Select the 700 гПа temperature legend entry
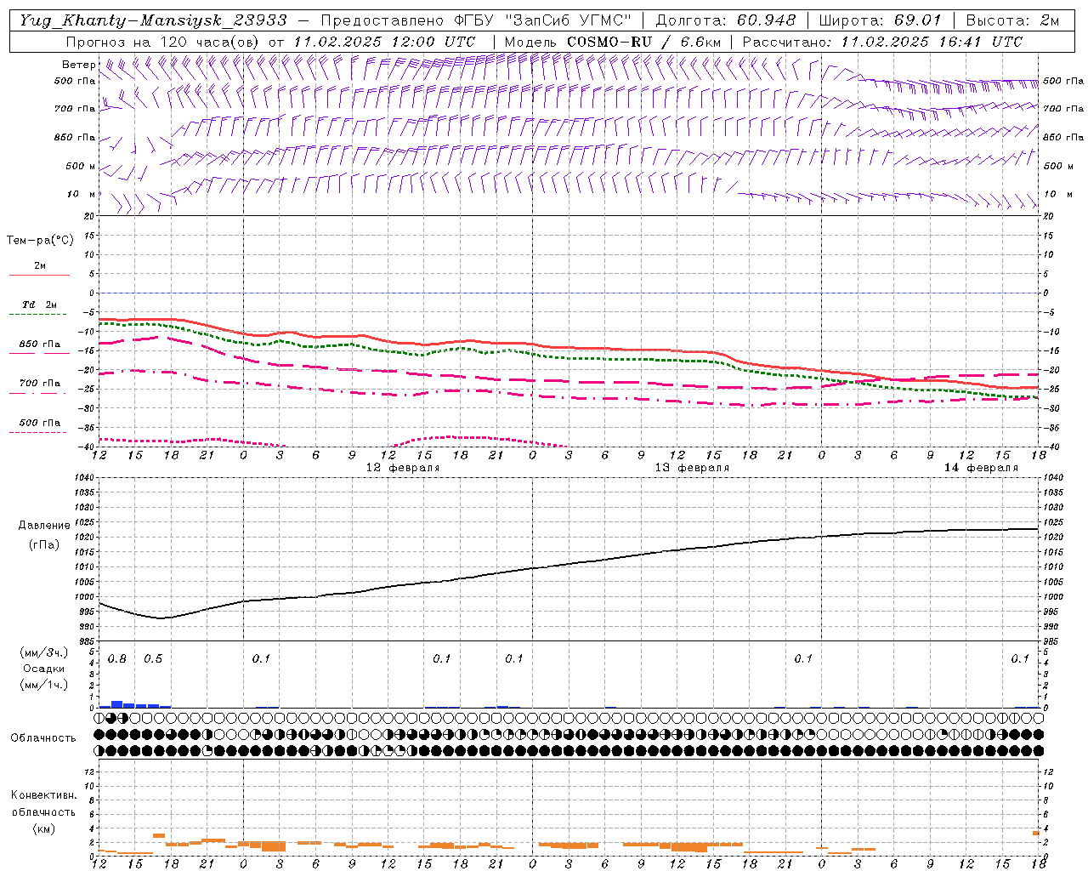1088x871 pixels. point(40,383)
